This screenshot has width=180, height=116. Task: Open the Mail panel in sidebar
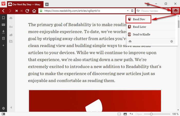[x=3, y=25]
